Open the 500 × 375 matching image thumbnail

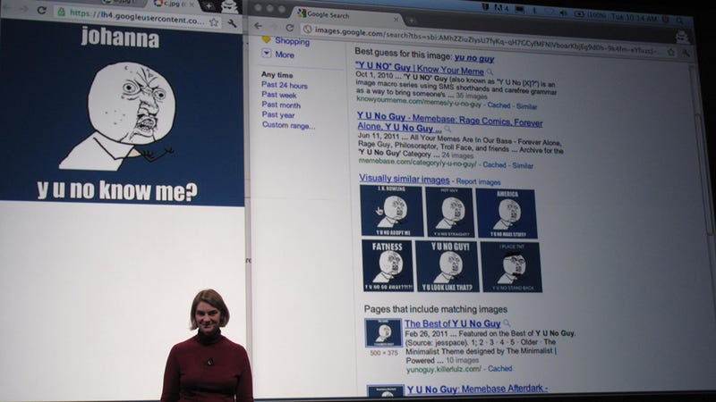click(x=384, y=332)
